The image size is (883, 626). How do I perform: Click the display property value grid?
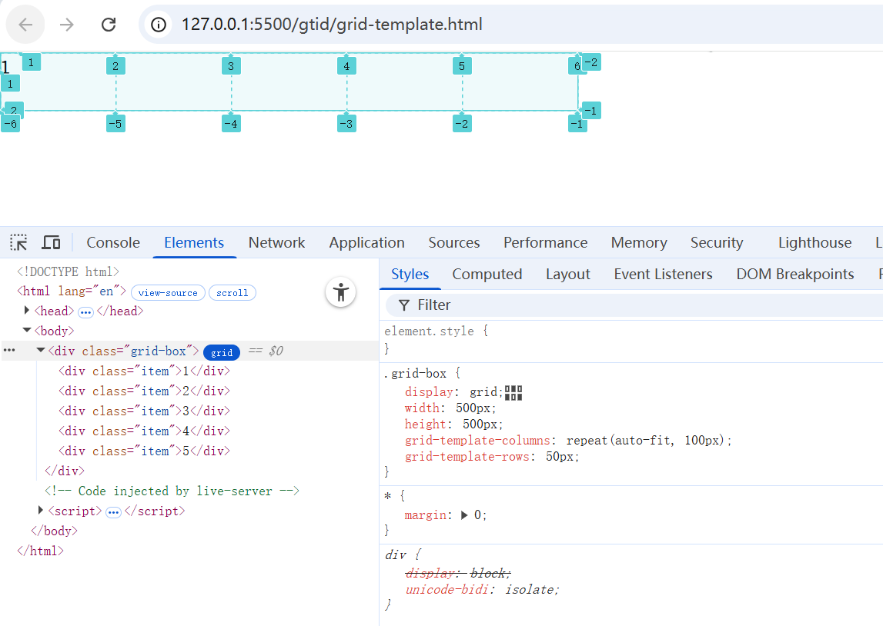click(483, 391)
